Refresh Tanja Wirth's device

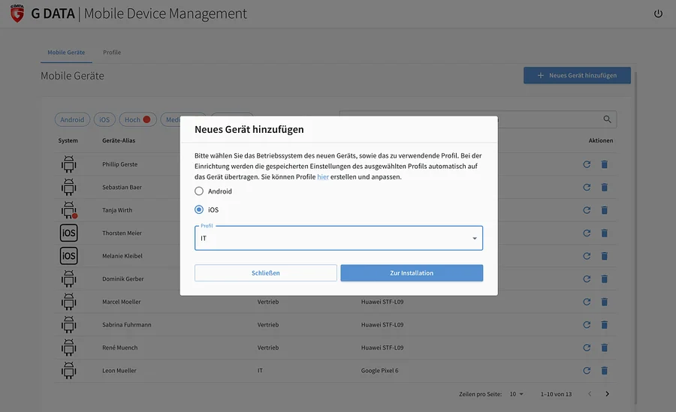587,210
